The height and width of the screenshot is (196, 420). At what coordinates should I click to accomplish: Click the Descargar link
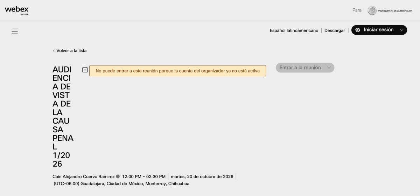pos(335,30)
